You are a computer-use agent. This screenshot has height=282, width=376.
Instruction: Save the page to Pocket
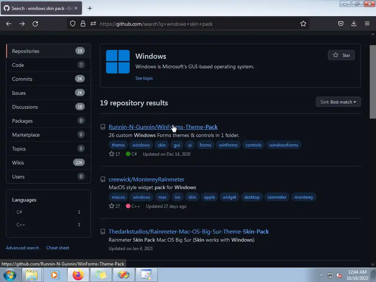coord(341,23)
